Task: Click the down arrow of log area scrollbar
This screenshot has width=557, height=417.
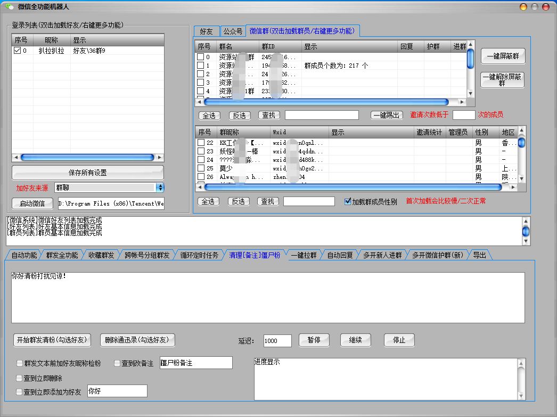Action: (526, 241)
